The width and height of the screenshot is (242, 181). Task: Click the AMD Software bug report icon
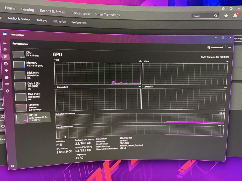coord(223,9)
